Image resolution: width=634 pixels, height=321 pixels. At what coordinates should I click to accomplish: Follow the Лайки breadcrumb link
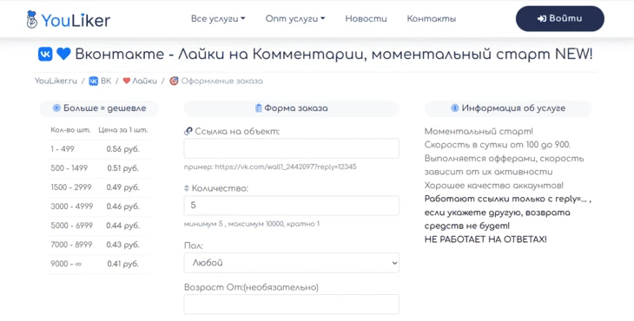[x=140, y=82]
